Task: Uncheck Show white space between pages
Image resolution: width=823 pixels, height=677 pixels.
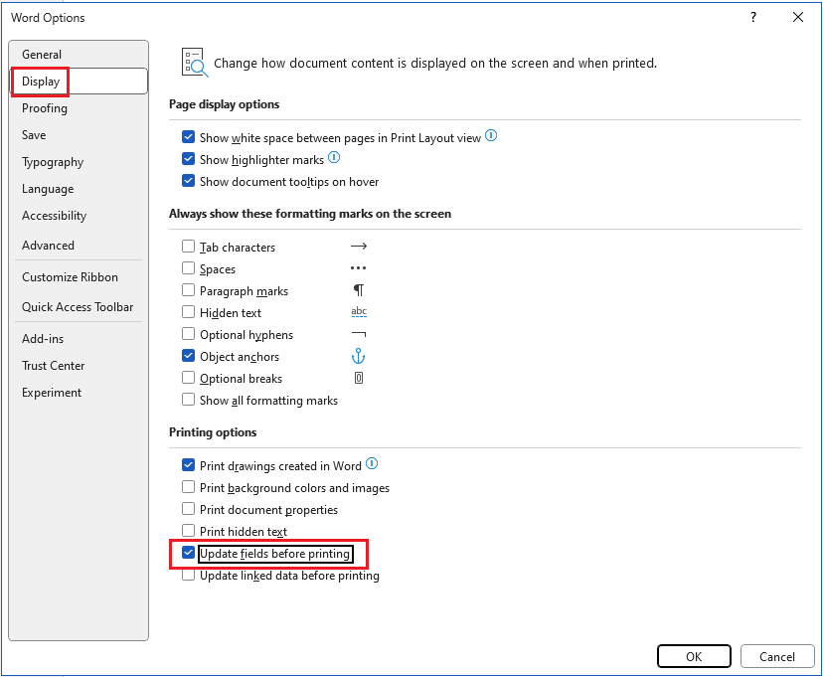Action: pyautogui.click(x=189, y=137)
